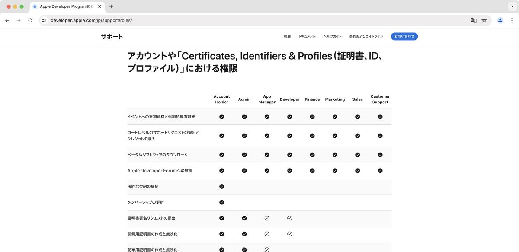Click the Marketing column header
Viewport: 519px width, 252px height.
(335, 99)
